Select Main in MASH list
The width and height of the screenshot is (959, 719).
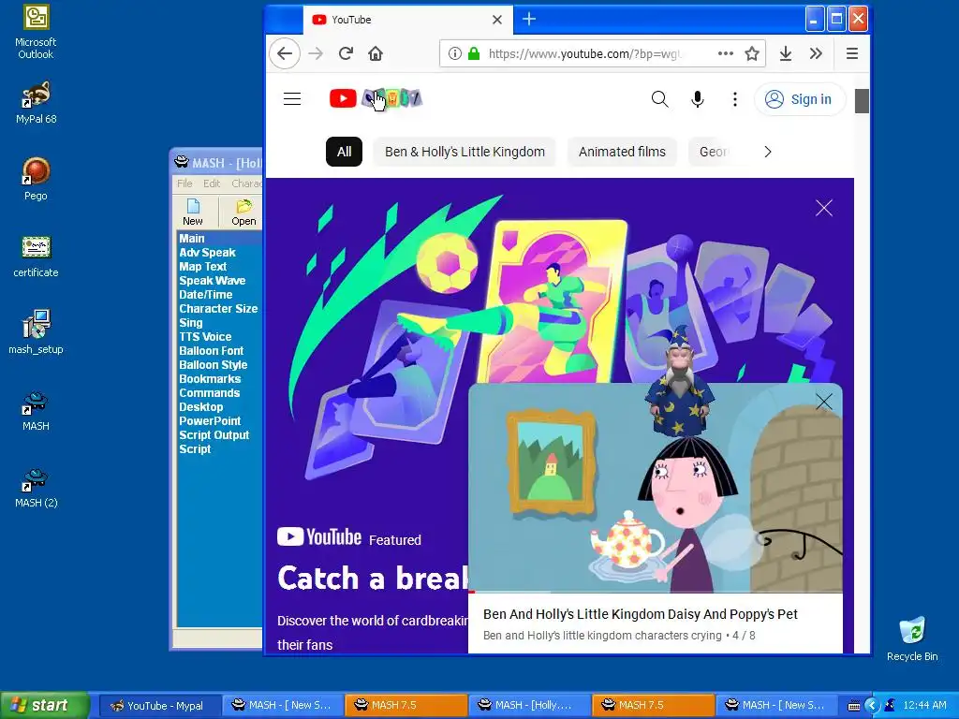tap(192, 239)
